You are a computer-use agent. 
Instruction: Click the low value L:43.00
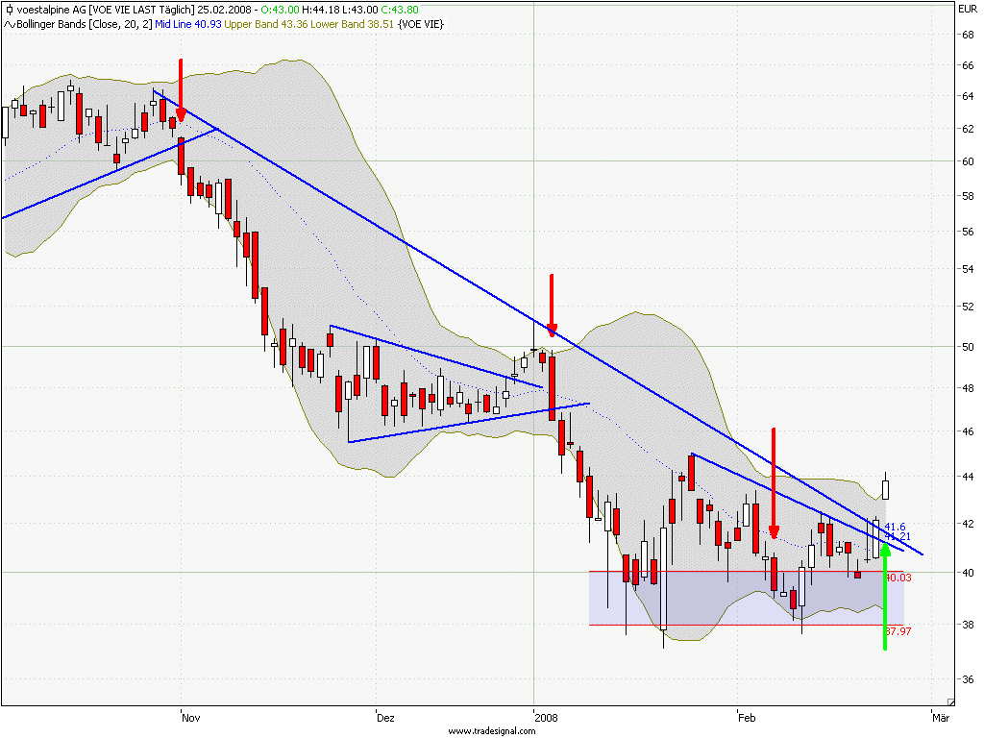(360, 10)
